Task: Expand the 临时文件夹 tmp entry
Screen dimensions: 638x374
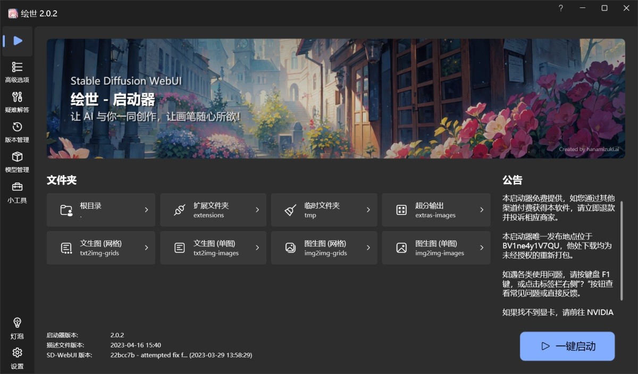Action: click(x=324, y=210)
